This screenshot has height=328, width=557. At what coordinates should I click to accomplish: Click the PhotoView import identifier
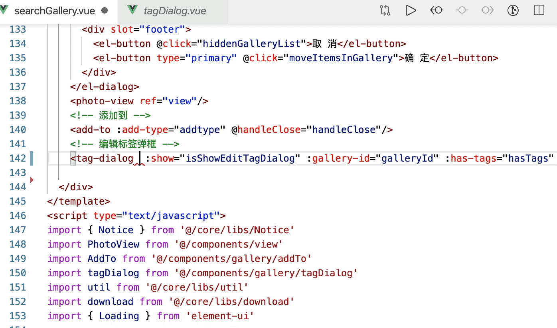[113, 244]
